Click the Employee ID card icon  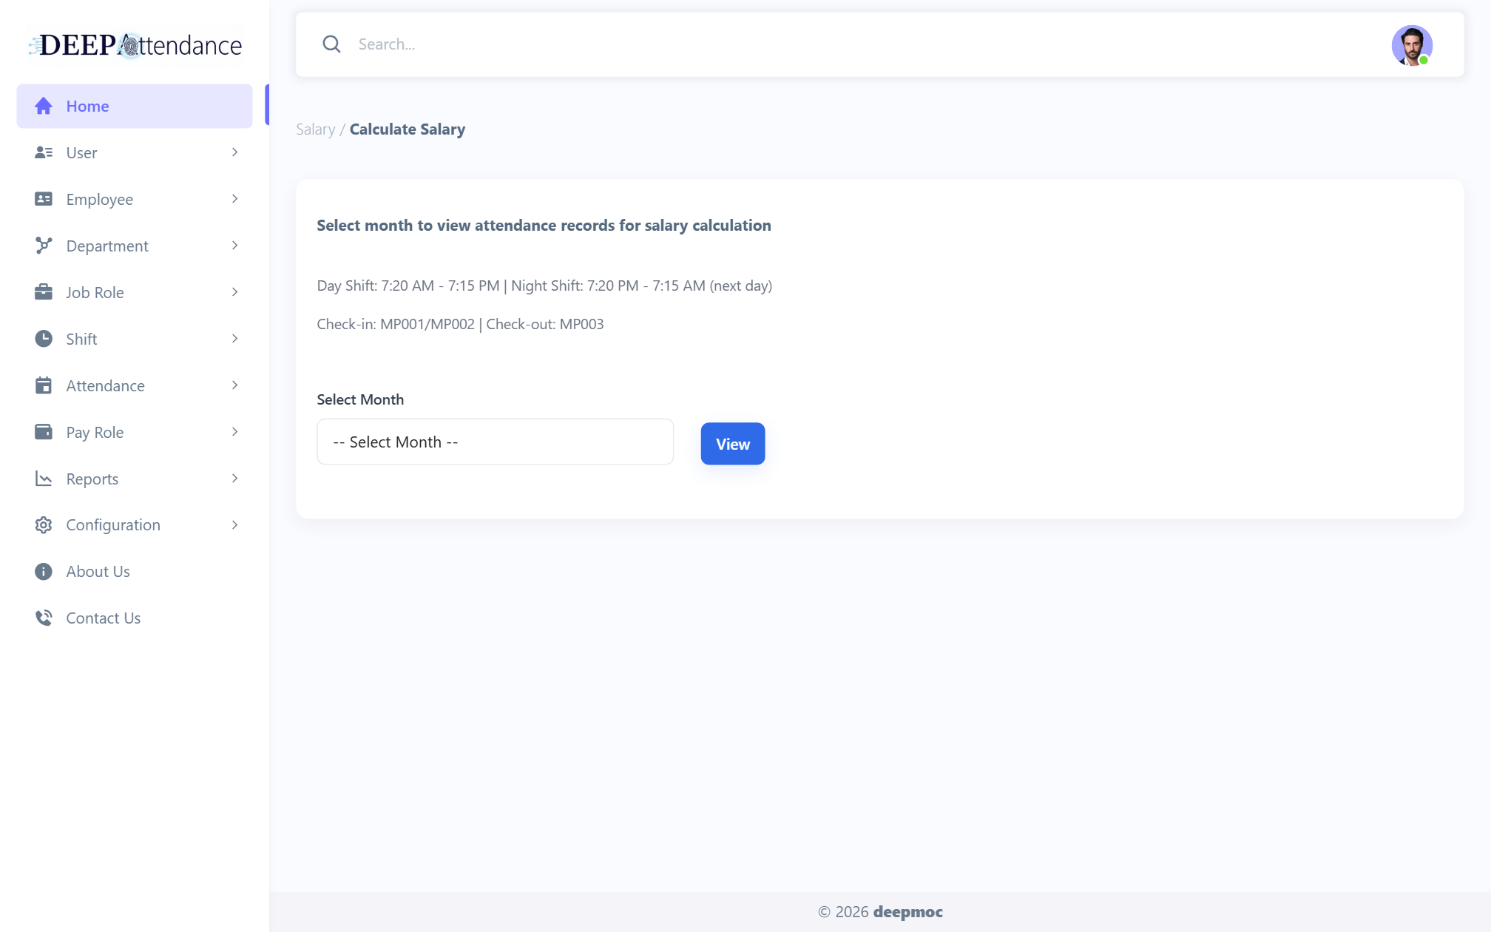(x=44, y=199)
